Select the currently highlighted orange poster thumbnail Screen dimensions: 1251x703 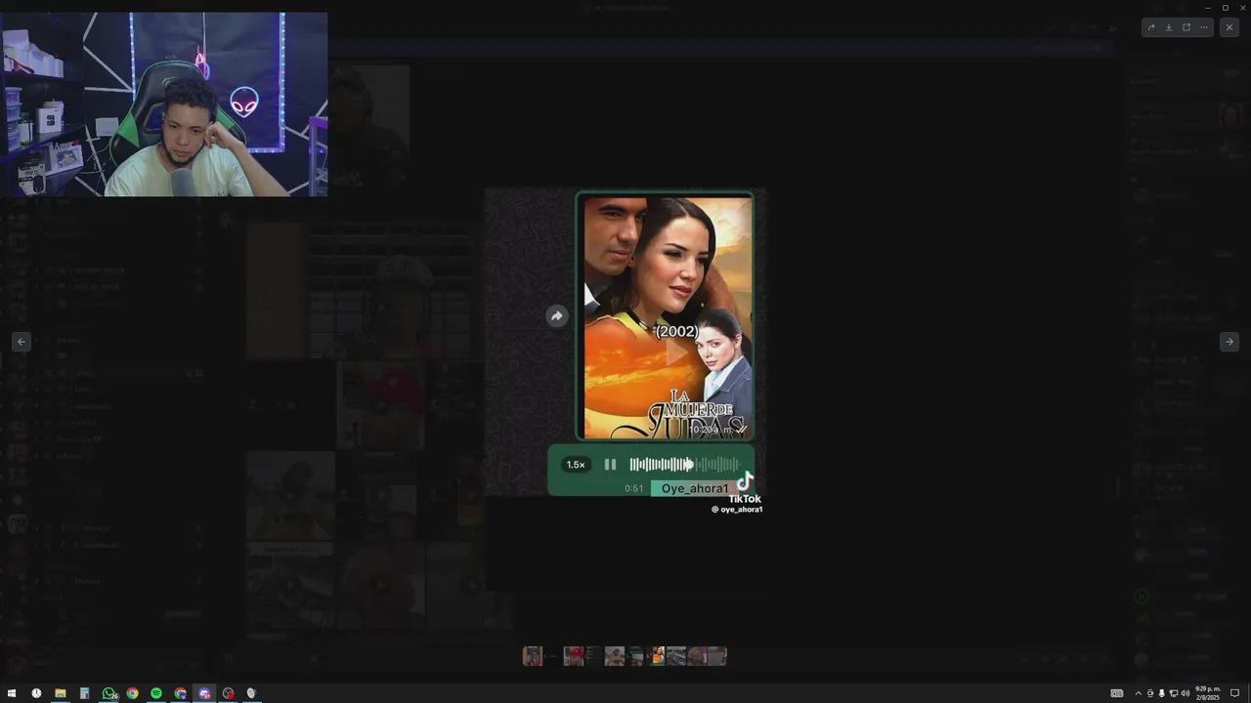[x=658, y=656]
